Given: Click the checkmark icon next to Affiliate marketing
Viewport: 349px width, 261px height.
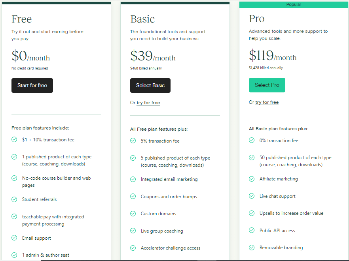Looking at the screenshot, I should pos(252,179).
